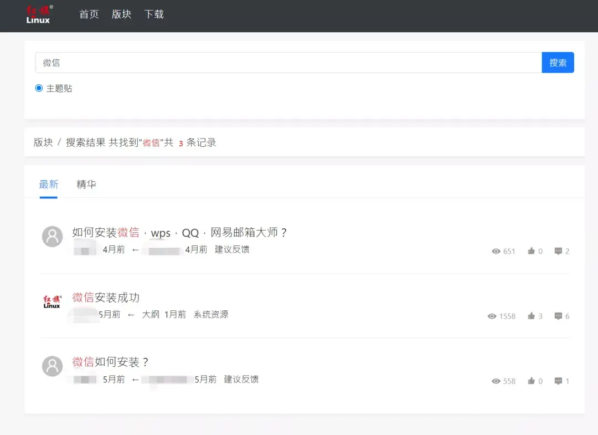Click the avatar of 微信如何安装? post

click(52, 366)
